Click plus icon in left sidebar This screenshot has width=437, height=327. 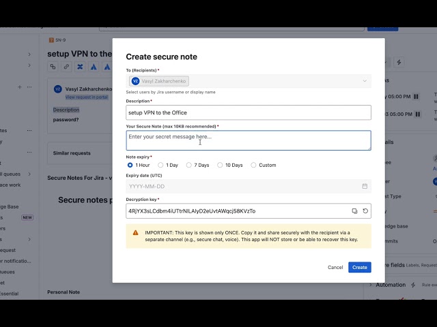coord(20,87)
